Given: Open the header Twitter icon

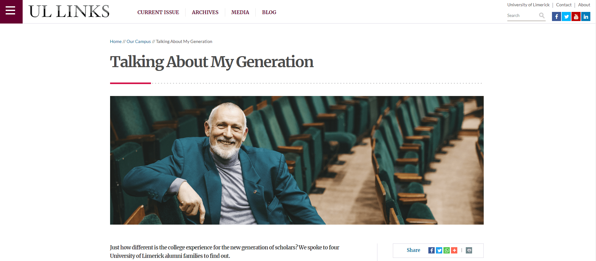Looking at the screenshot, I should pos(566,17).
